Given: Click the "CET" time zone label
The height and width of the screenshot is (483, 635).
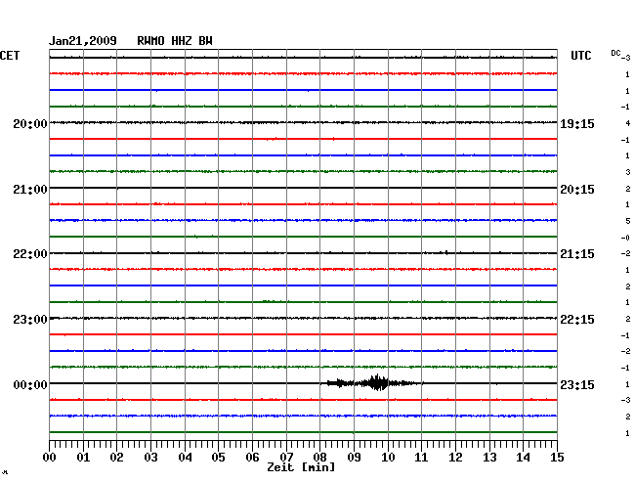Looking at the screenshot, I should click(x=10, y=56).
